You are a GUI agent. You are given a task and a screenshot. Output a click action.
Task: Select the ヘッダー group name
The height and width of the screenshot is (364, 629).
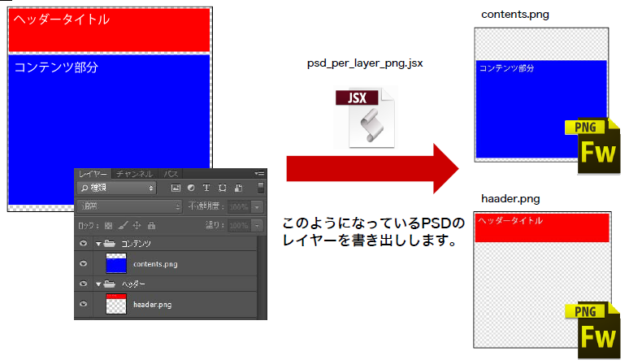[133, 284]
